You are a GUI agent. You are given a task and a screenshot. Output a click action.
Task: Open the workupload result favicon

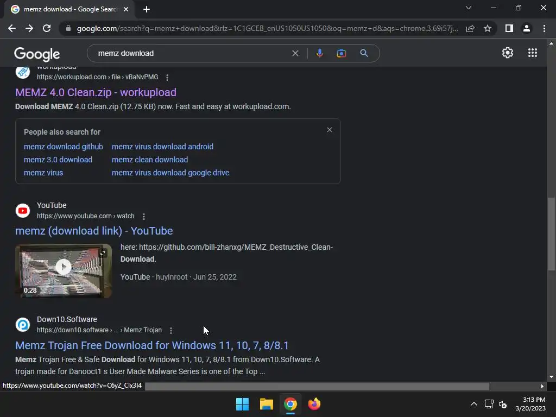23,72
